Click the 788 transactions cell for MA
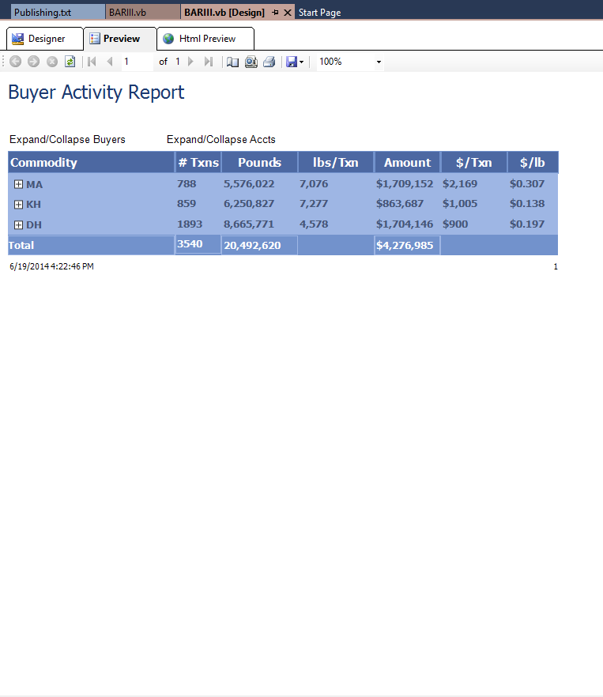This screenshot has height=697, width=603. click(187, 183)
